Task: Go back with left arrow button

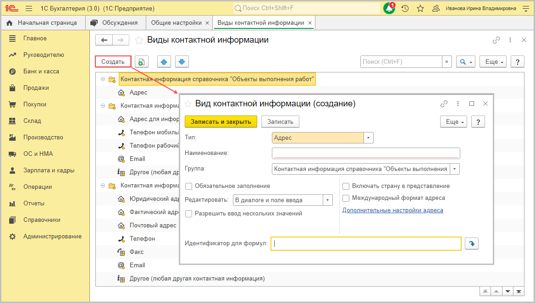Action: 104,40
